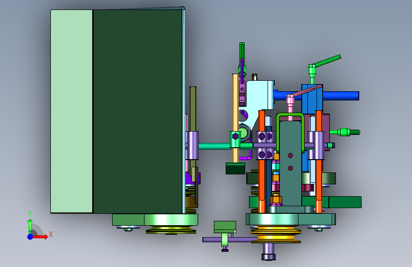Screen dimensions: 412x267
Task: Select the dark green horizontal bar at the lower right
Action: point(345,202)
